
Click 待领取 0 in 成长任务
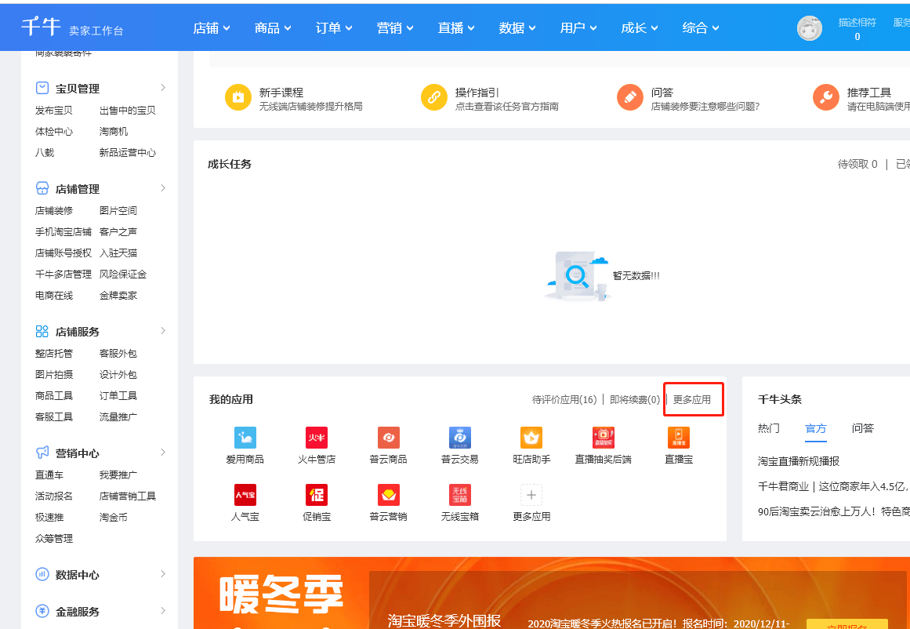click(857, 165)
